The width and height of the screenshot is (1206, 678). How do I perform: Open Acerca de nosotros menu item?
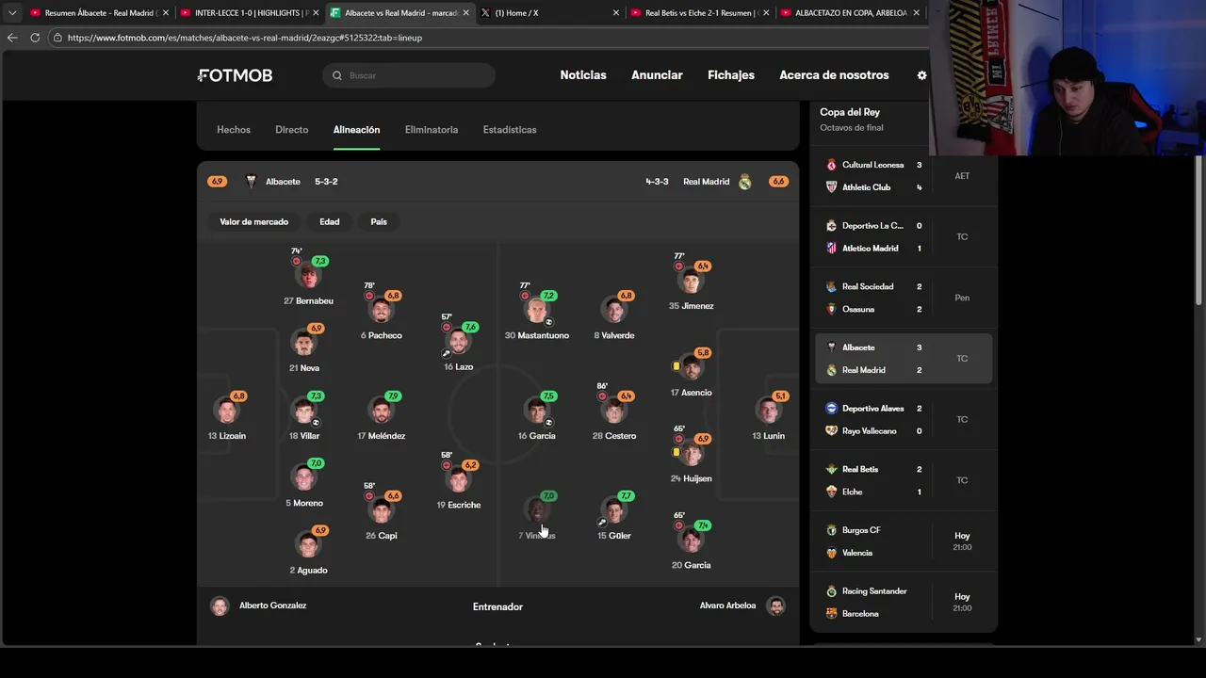point(834,75)
